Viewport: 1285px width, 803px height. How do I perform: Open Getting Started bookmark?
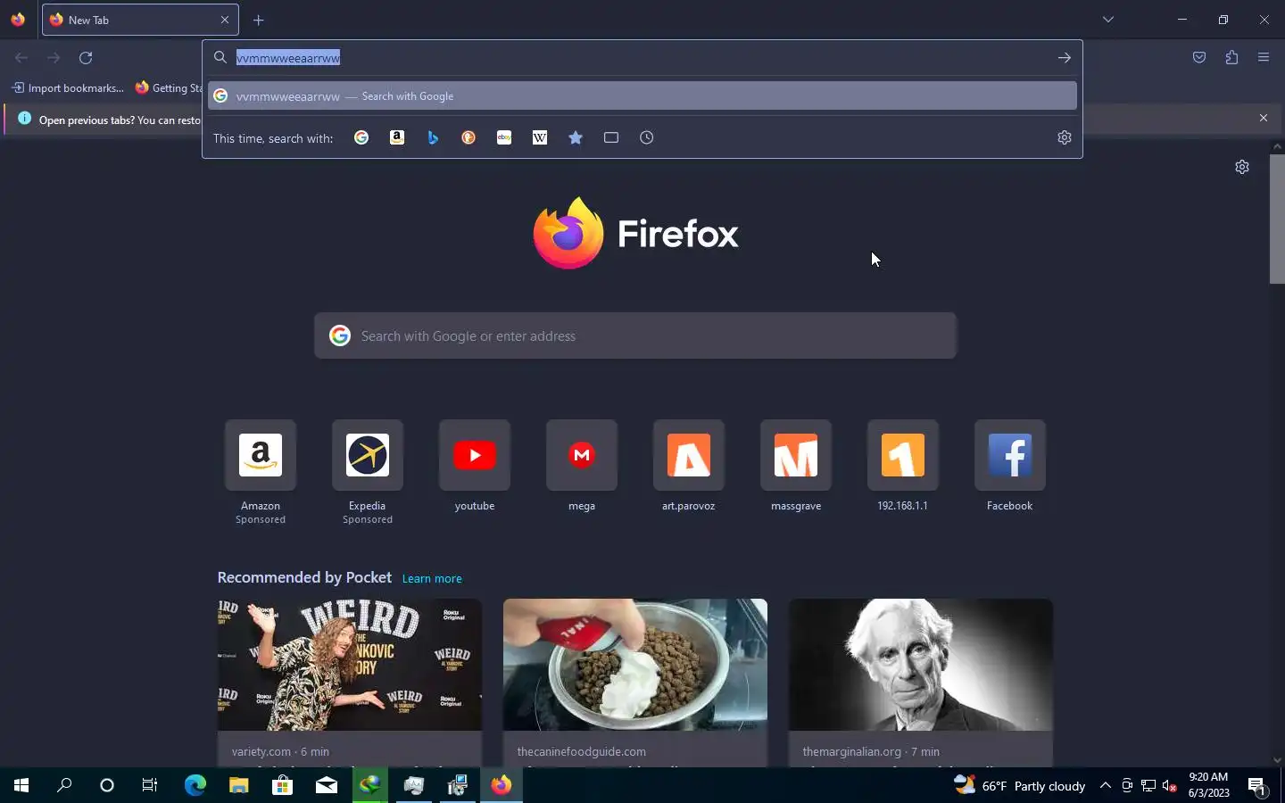coord(169,87)
